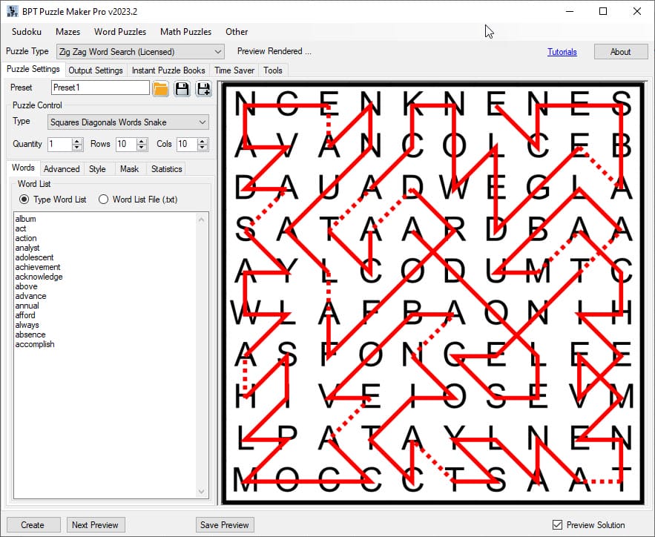Increase Cols with the up stepper arrow
This screenshot has width=655, height=537.
click(x=203, y=140)
